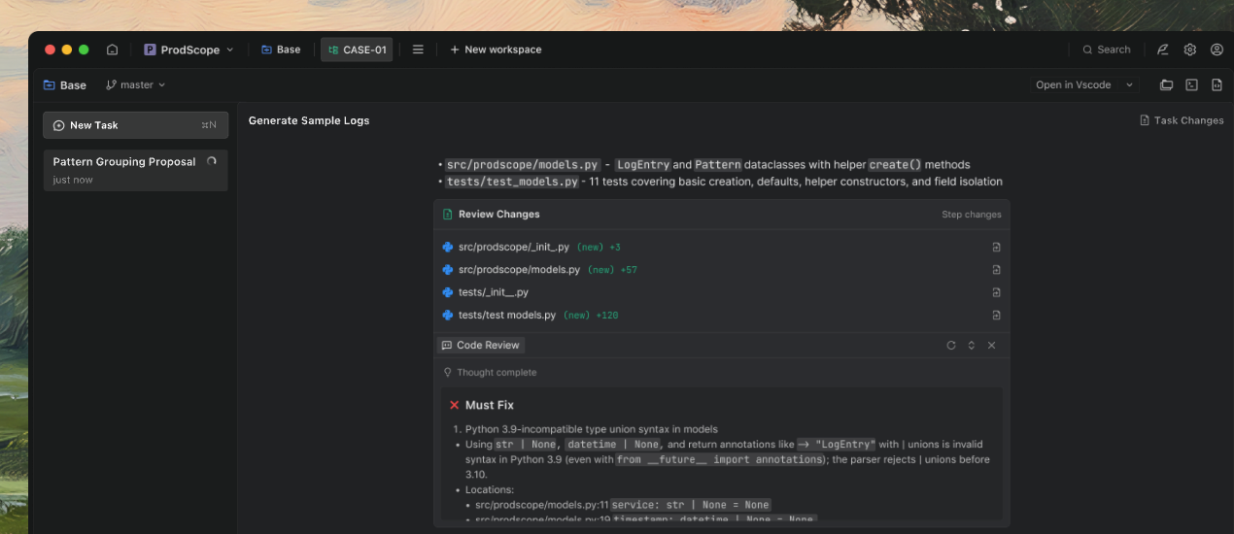1234x534 pixels.
Task: Close the Code Review panel
Action: [x=991, y=345]
